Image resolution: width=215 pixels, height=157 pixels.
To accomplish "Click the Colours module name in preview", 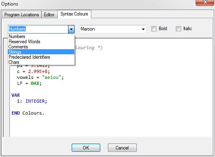I will tap(32, 113).
